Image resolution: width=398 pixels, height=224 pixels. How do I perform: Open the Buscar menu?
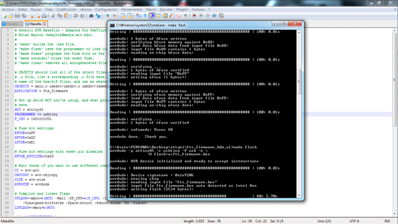[x=36, y=9]
